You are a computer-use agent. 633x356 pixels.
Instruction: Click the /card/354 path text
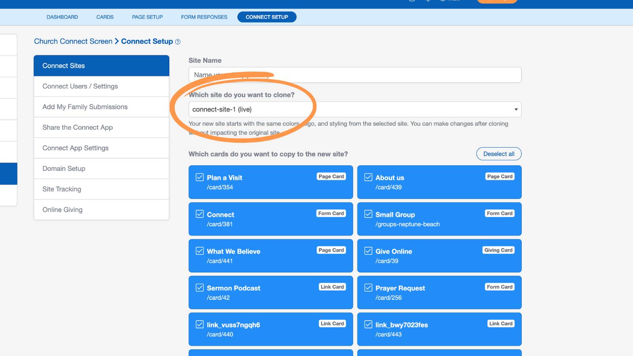[x=220, y=187]
